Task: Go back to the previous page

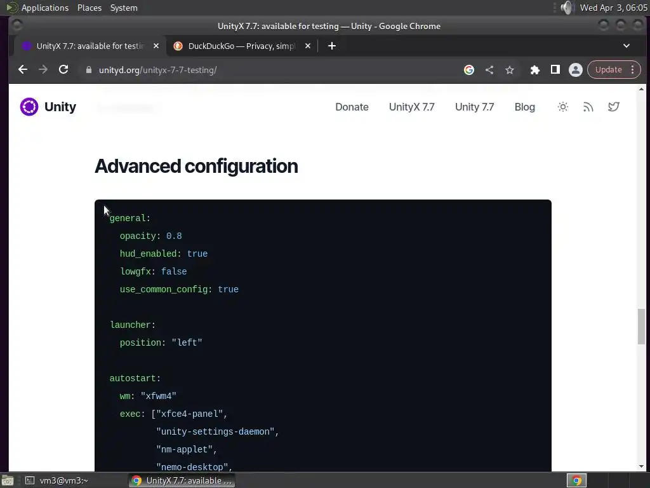Action: [x=23, y=70]
